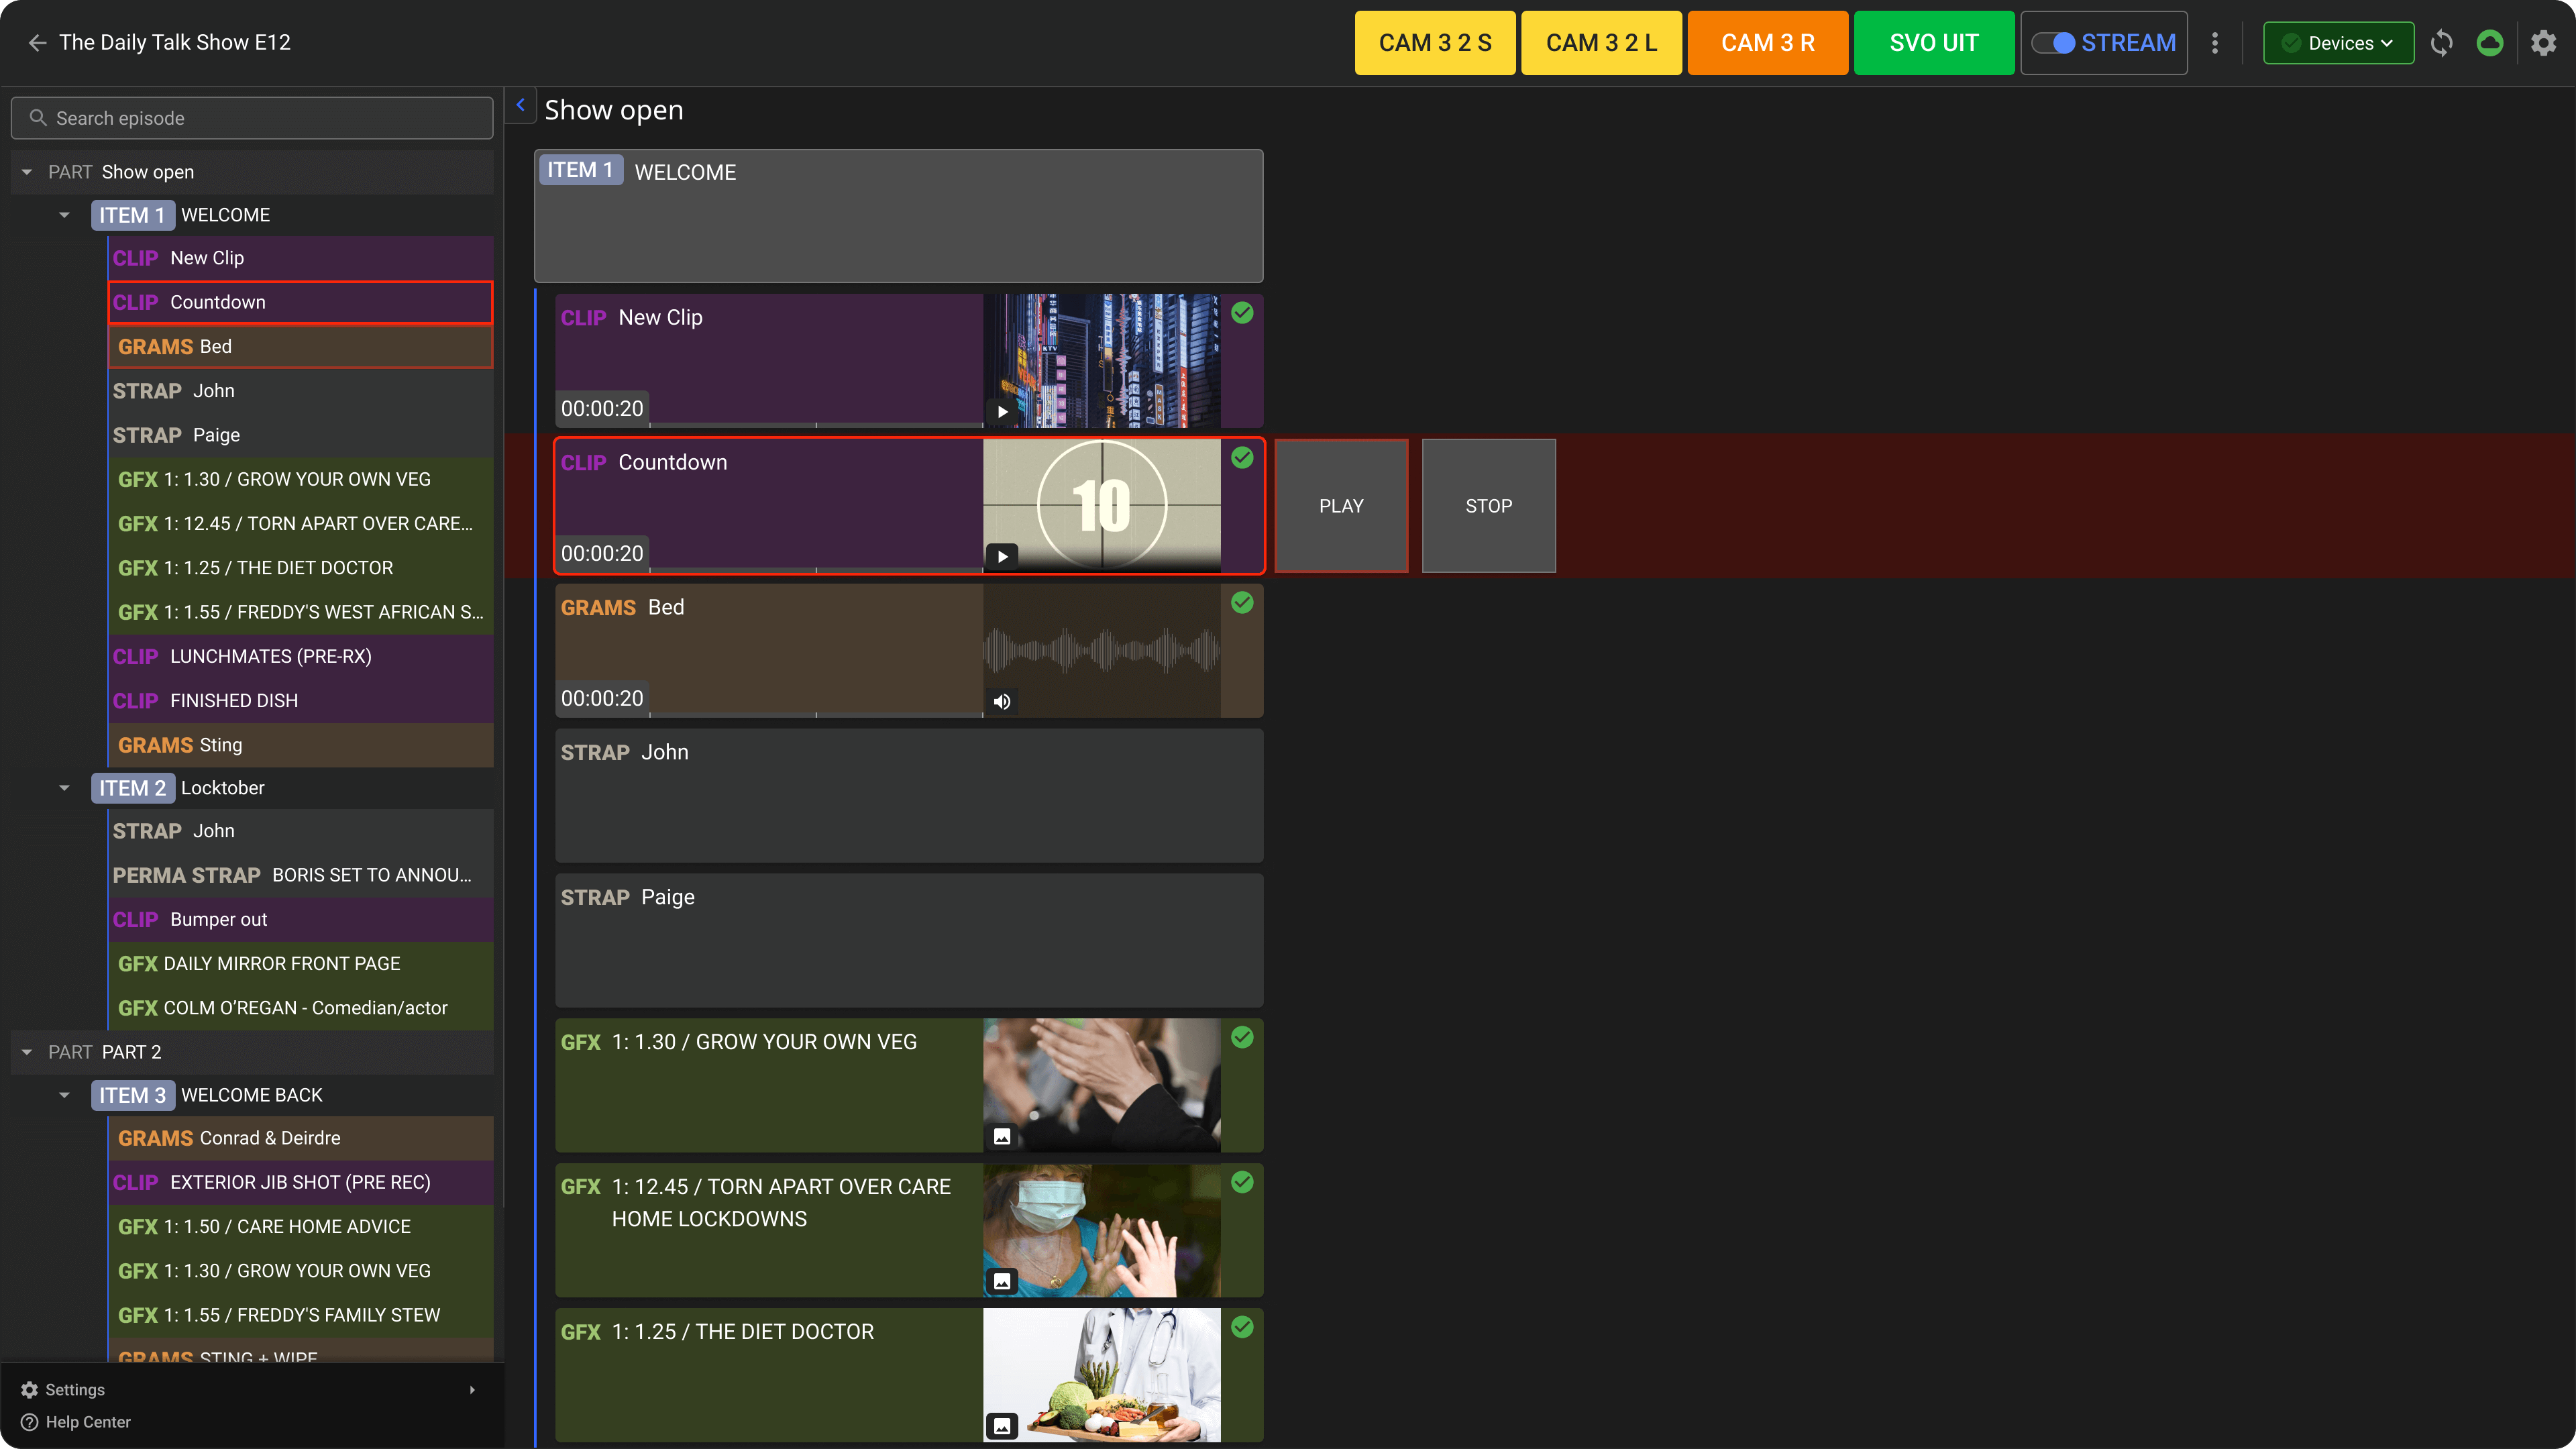Select CLIP LUNCHMATES (PRE-RX) in the tree
2576x1449 pixels.
300,656
